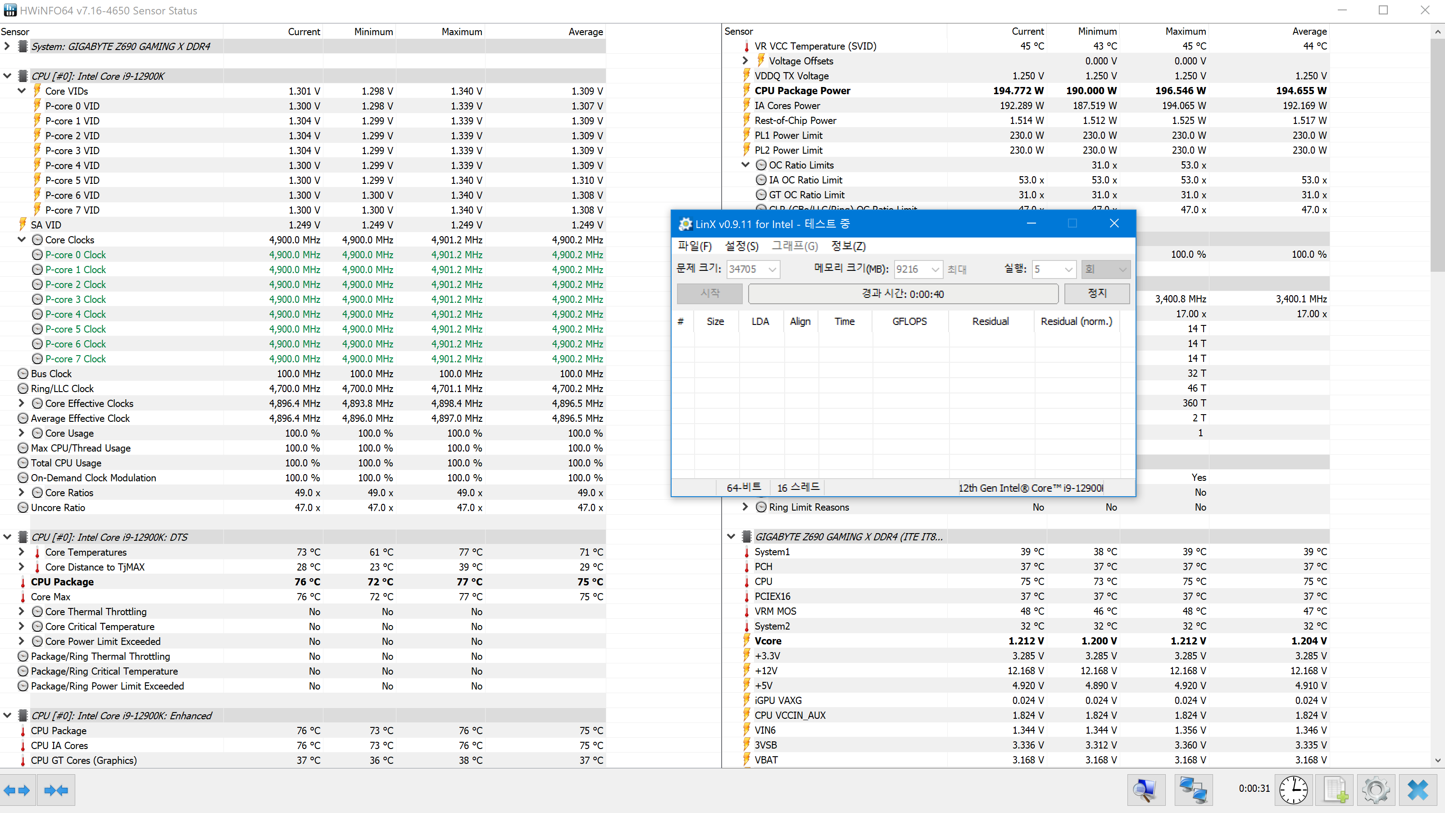This screenshot has height=813, width=1445.
Task: Collapse the Core VIDs tree node
Action: click(21, 91)
